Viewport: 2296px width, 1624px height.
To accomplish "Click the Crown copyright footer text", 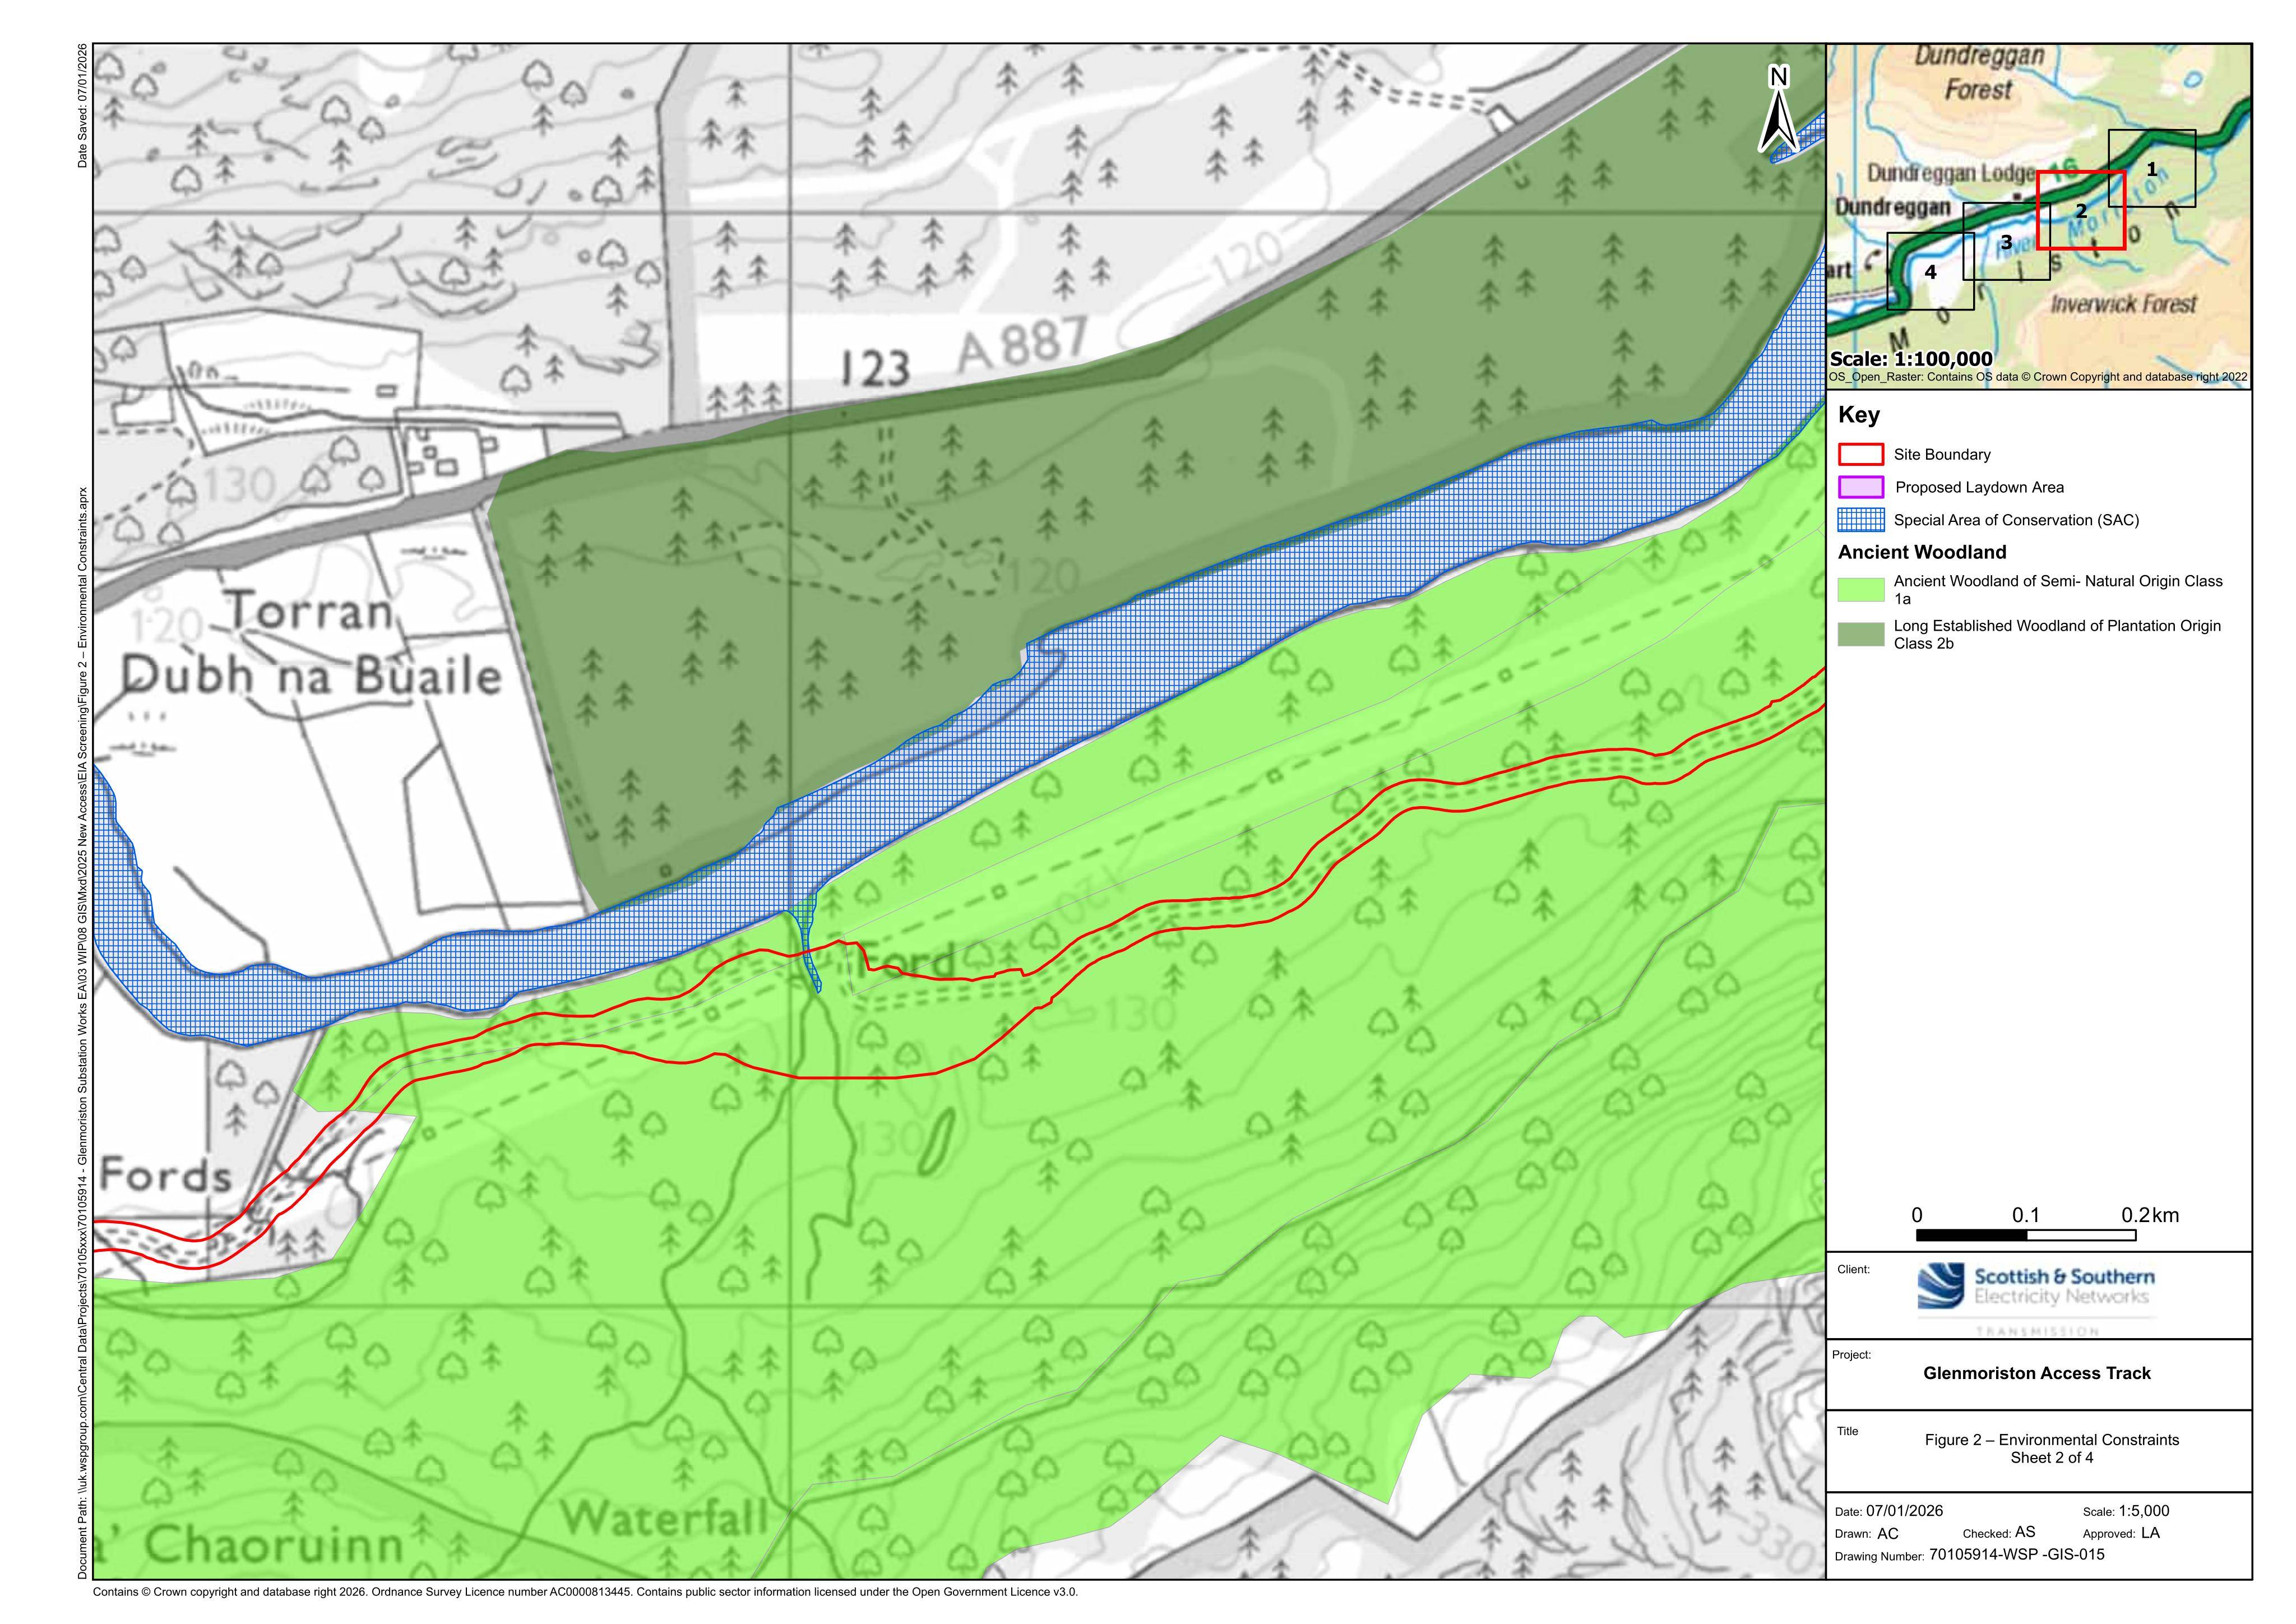I will [x=585, y=1592].
